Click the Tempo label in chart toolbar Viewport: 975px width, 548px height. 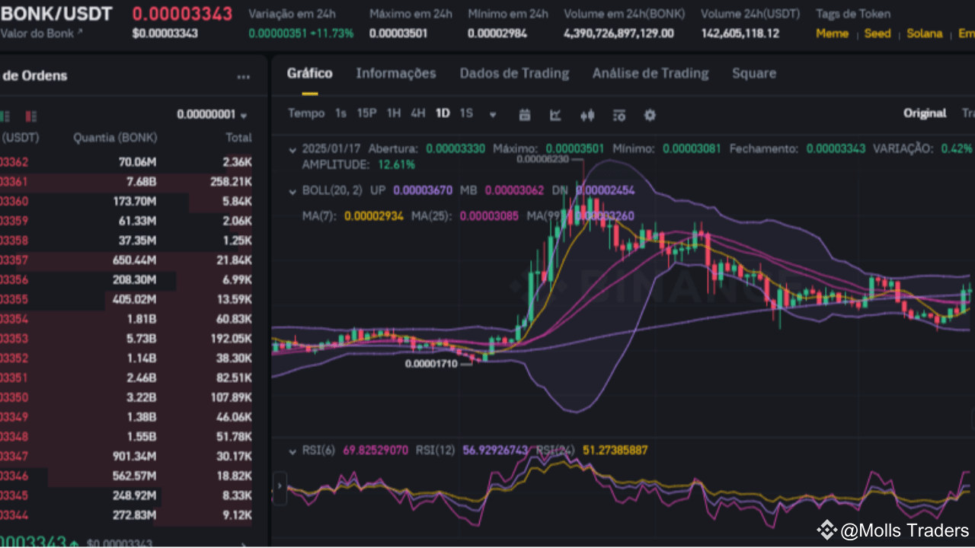(306, 113)
